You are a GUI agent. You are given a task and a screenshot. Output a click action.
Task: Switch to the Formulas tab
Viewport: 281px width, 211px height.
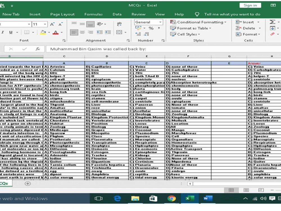94,14
